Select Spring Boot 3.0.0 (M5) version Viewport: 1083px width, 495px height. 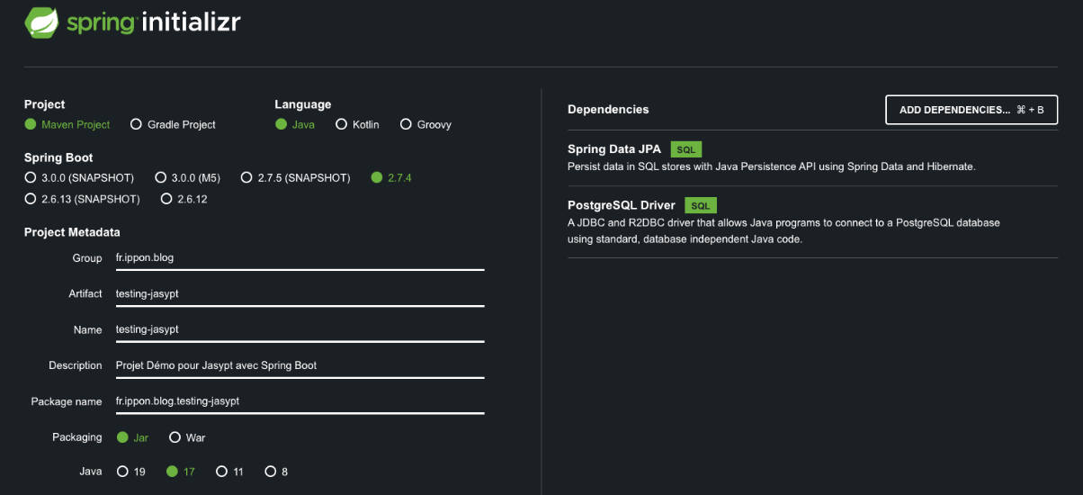161,178
